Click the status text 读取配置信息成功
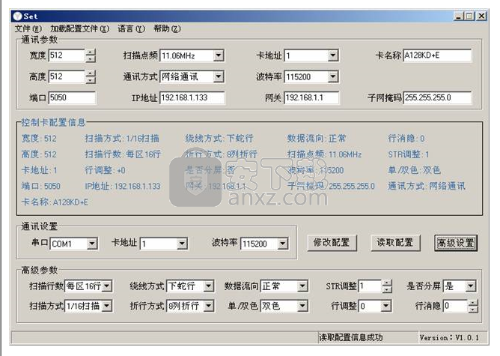500x356 pixels. [351, 337]
